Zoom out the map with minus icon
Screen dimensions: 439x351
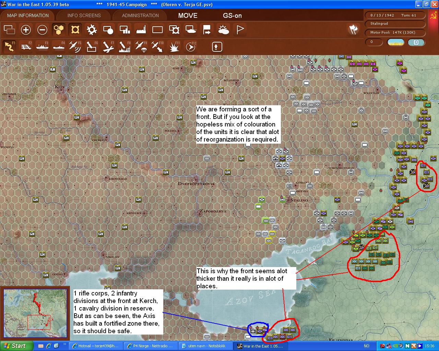[42, 30]
